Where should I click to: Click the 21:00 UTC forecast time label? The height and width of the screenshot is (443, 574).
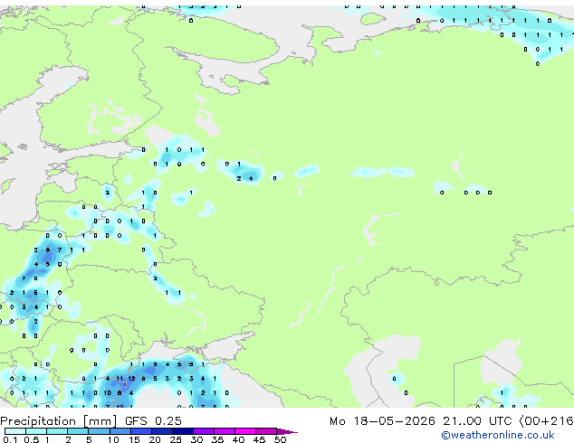tap(477, 421)
